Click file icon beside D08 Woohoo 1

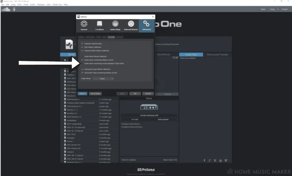click(x=65, y=99)
